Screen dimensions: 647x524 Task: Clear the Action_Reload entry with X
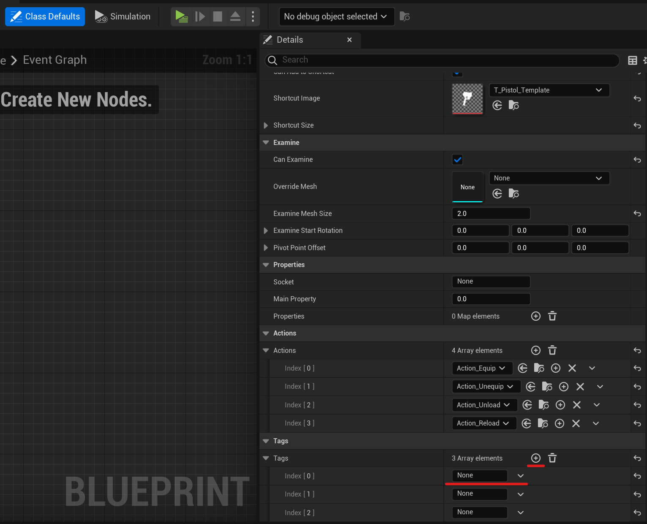pyautogui.click(x=576, y=423)
